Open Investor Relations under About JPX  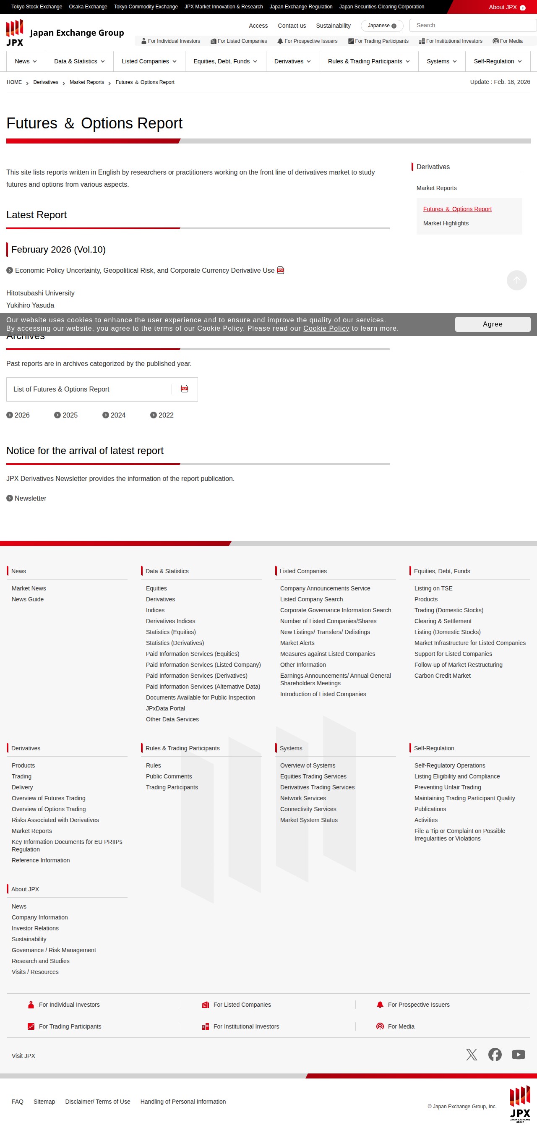[35, 928]
